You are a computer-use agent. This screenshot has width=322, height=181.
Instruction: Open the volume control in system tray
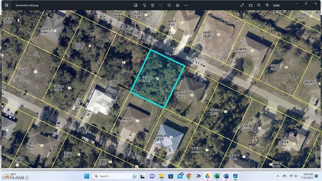(296, 176)
